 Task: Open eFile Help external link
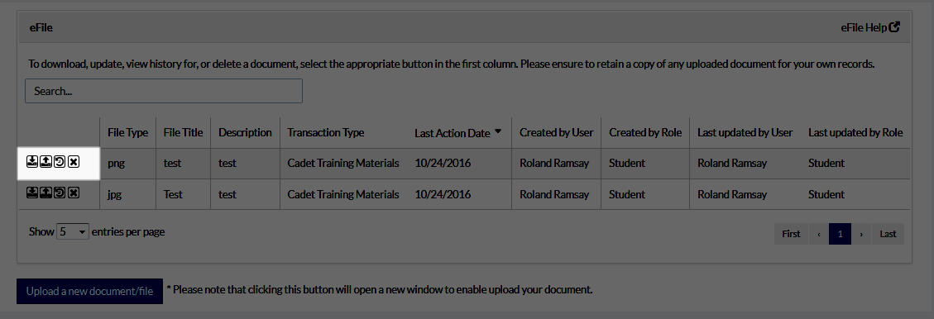coord(870,27)
